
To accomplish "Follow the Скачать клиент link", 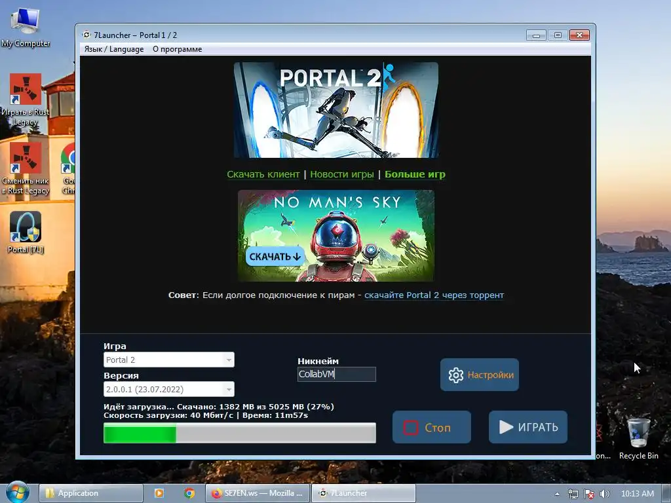I will (x=263, y=174).
